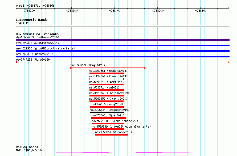Open variant nsv5945452 (Almarri2020) label
This screenshot has width=237, height=156.
108,99
